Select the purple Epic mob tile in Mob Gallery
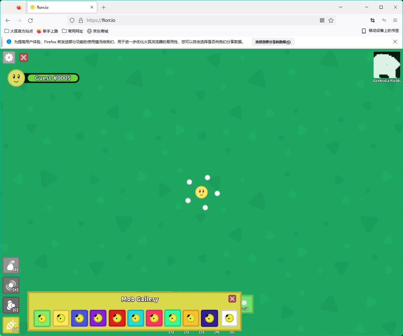The height and width of the screenshot is (336, 403). 98,318
